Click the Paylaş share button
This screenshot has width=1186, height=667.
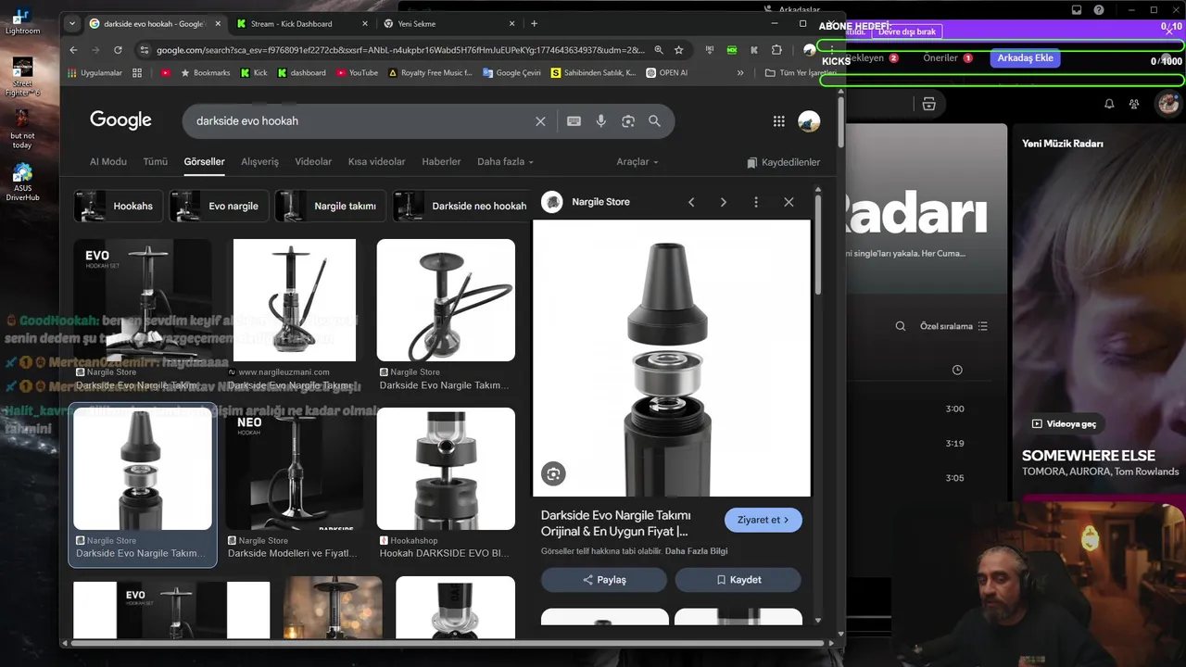click(x=604, y=580)
